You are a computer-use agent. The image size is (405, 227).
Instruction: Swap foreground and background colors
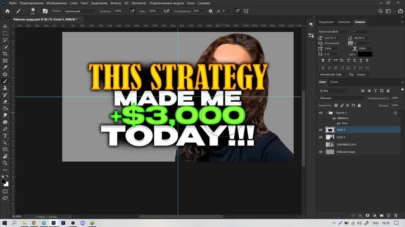coord(7,177)
